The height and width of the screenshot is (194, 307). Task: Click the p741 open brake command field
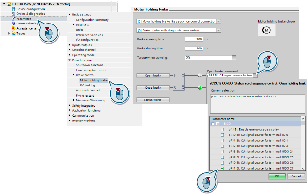[x=230, y=75]
